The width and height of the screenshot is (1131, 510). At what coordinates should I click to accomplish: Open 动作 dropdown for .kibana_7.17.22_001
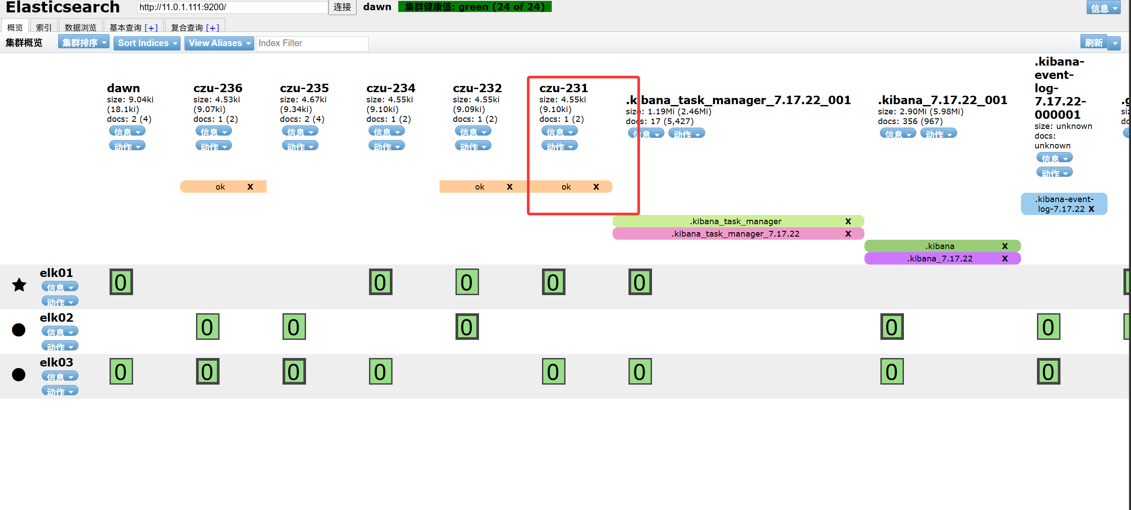click(939, 134)
